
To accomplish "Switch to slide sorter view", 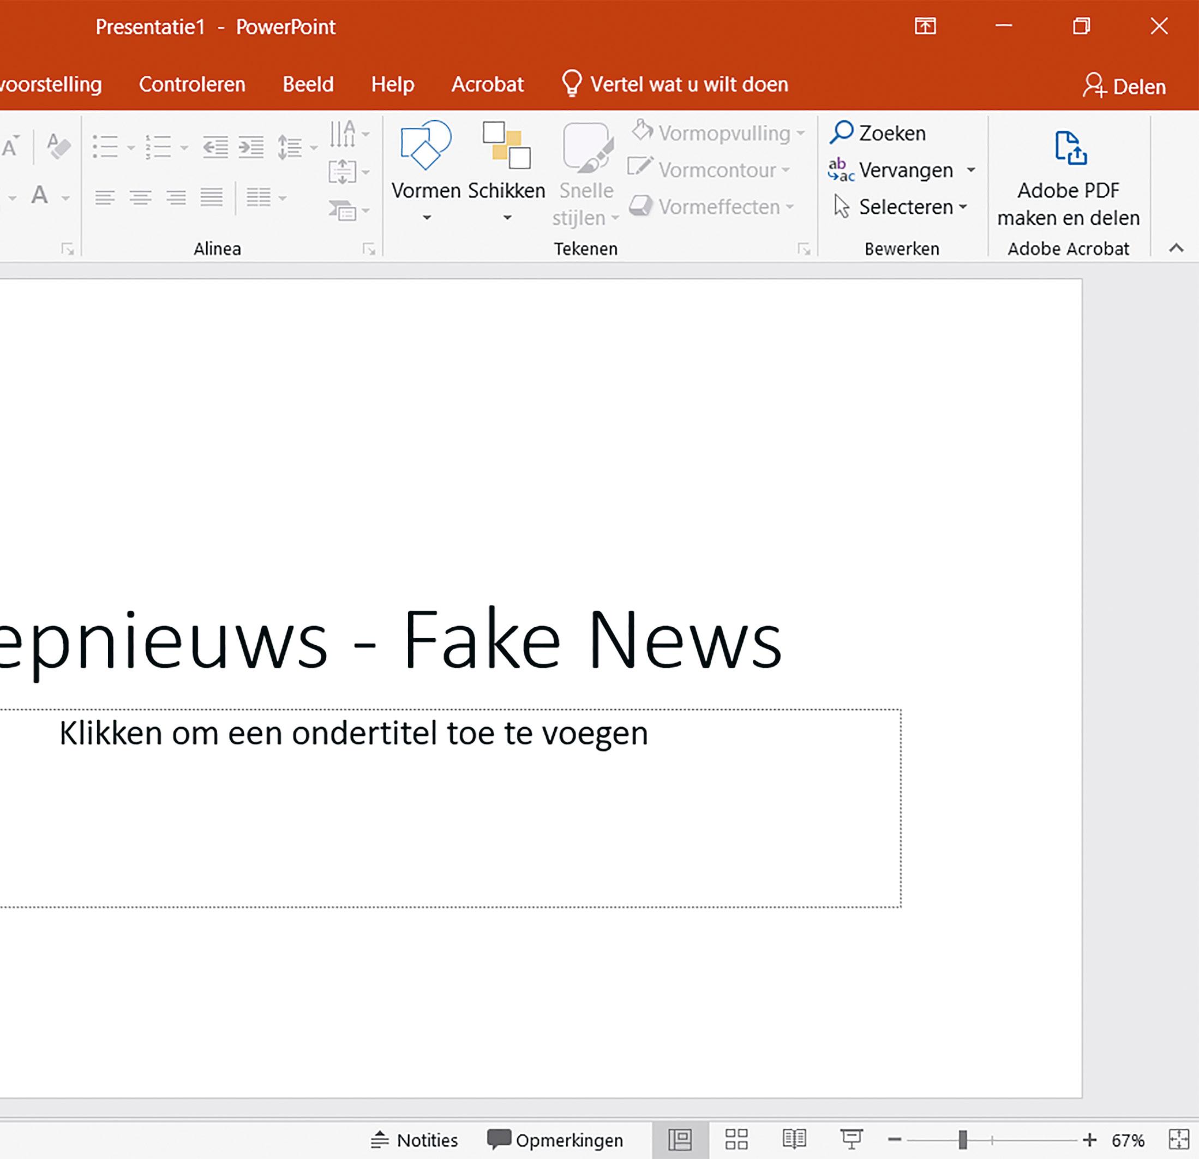I will point(736,1139).
